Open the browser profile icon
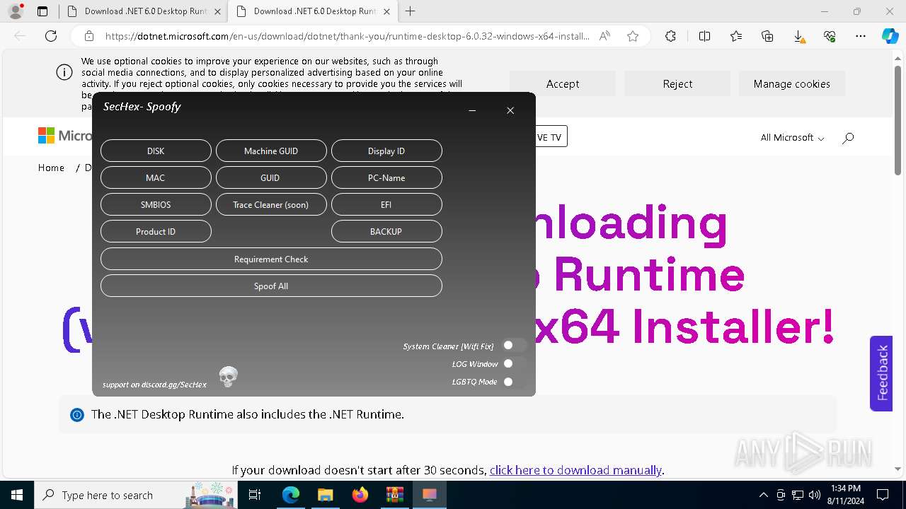The width and height of the screenshot is (906, 509). (16, 11)
